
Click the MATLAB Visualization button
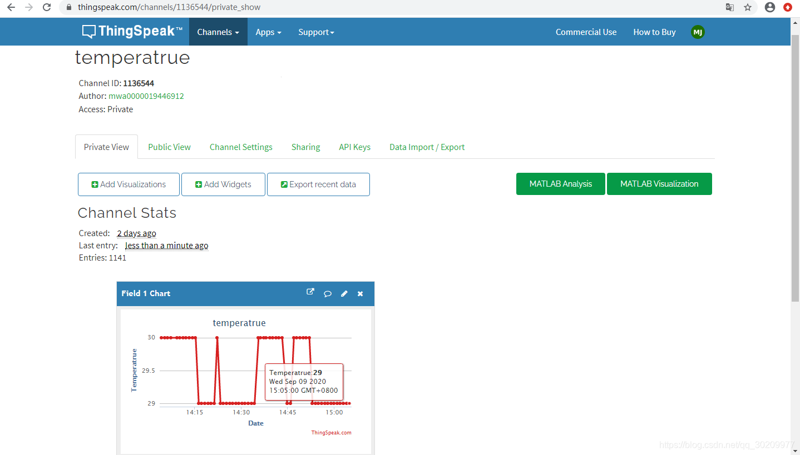point(659,184)
